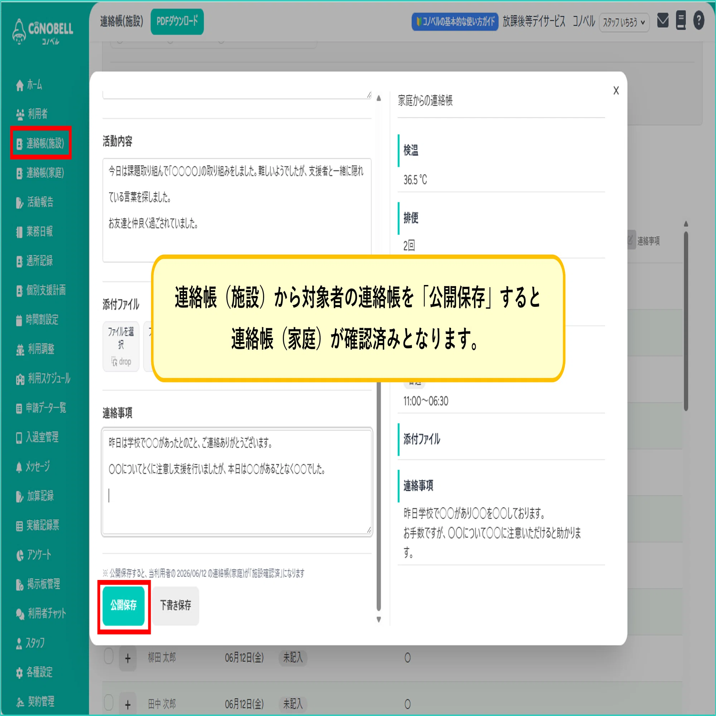Open 利用者 in the sidebar
The image size is (716, 716).
point(32,114)
